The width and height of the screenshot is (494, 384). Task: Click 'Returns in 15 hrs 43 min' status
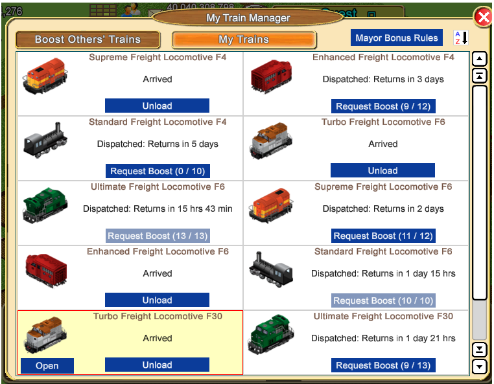[183, 209]
